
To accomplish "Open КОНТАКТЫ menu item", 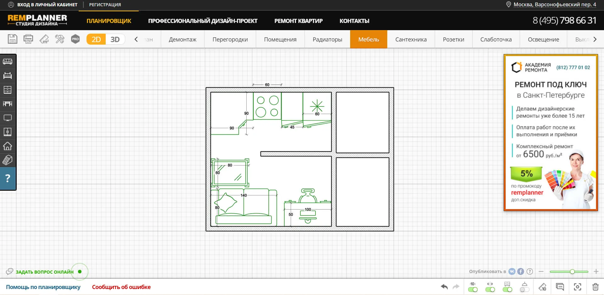I will (x=354, y=21).
